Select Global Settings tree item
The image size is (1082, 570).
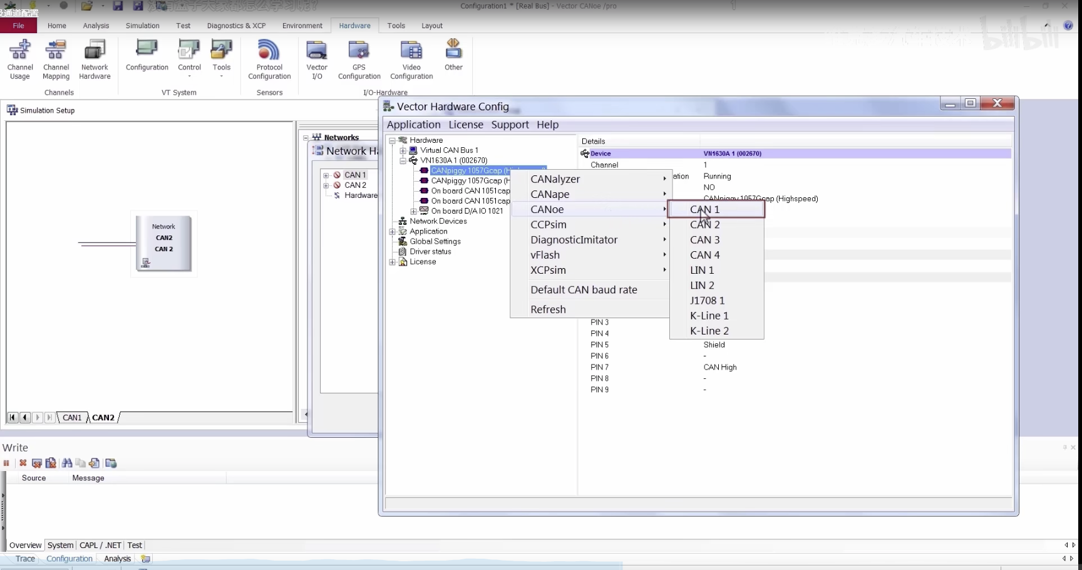[435, 242]
